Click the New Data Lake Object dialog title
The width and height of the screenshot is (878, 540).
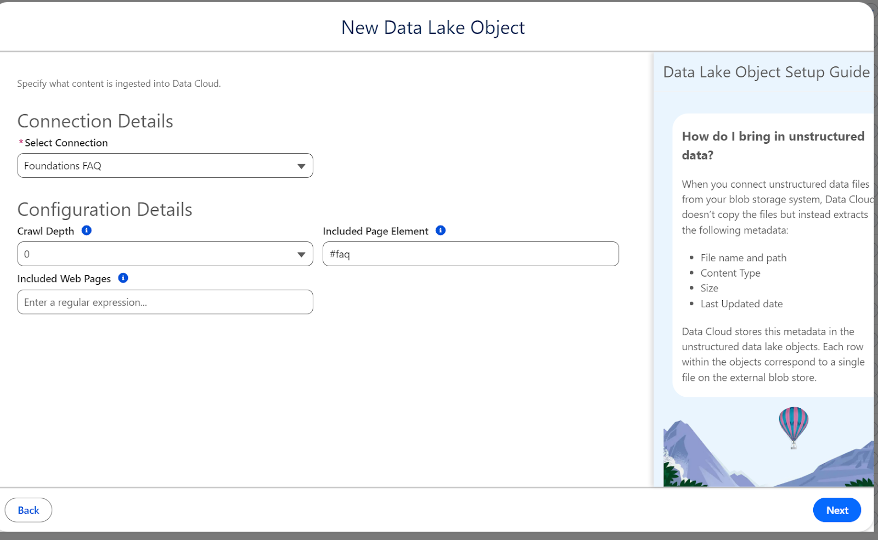coord(433,27)
